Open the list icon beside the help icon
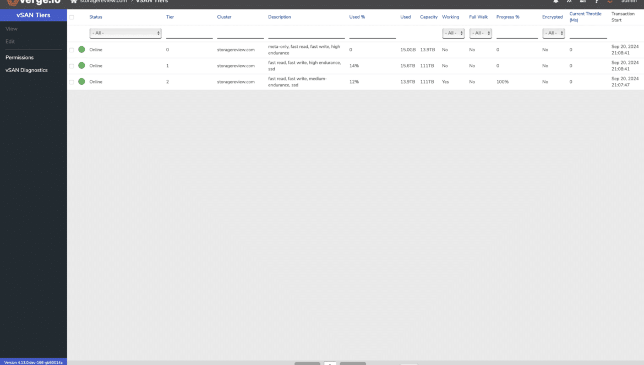Viewport: 644px width, 365px height. pos(583,1)
